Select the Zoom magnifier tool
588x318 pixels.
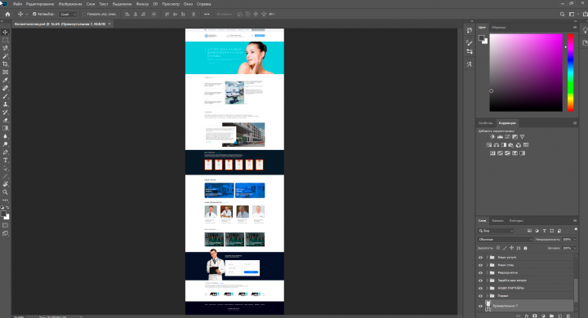[5, 192]
